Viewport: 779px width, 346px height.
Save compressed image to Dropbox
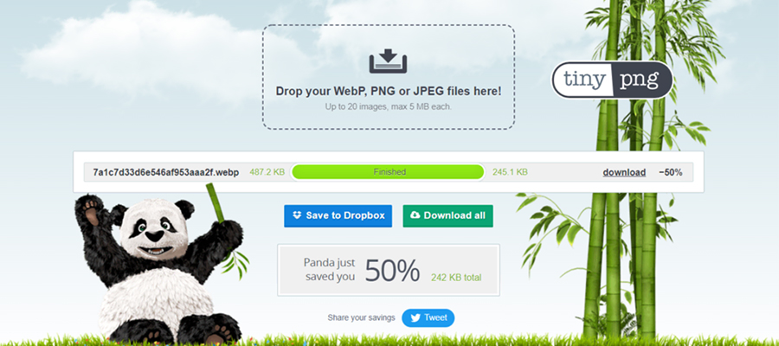(338, 216)
